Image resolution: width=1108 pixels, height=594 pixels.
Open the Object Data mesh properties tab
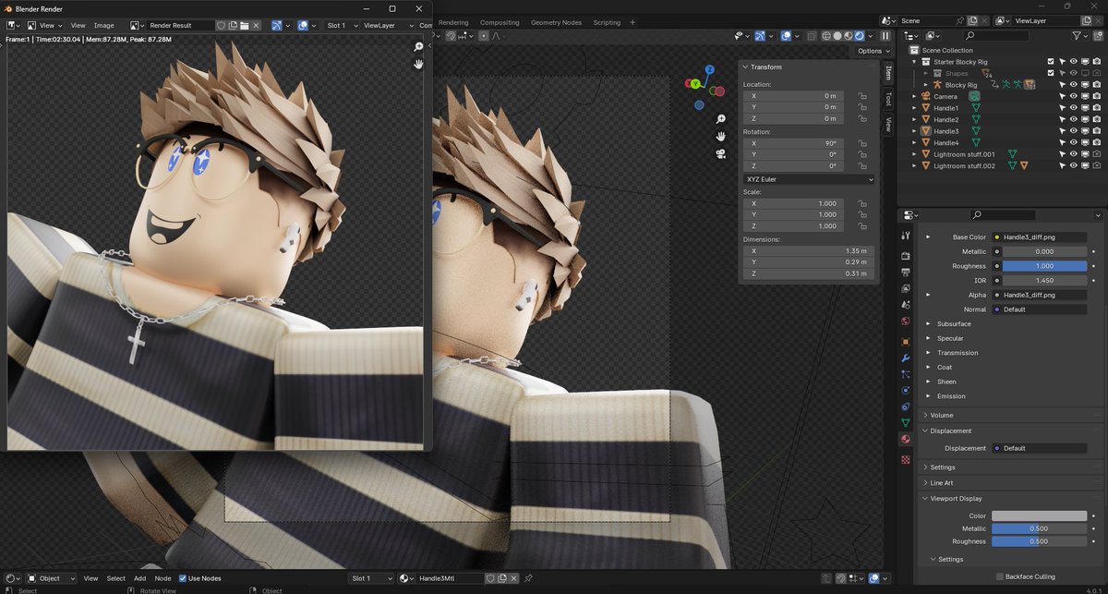(x=905, y=422)
